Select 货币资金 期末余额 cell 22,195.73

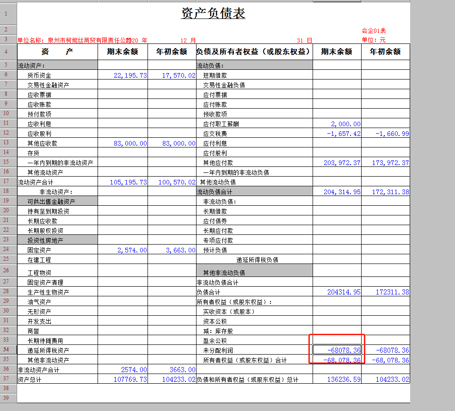pos(123,75)
